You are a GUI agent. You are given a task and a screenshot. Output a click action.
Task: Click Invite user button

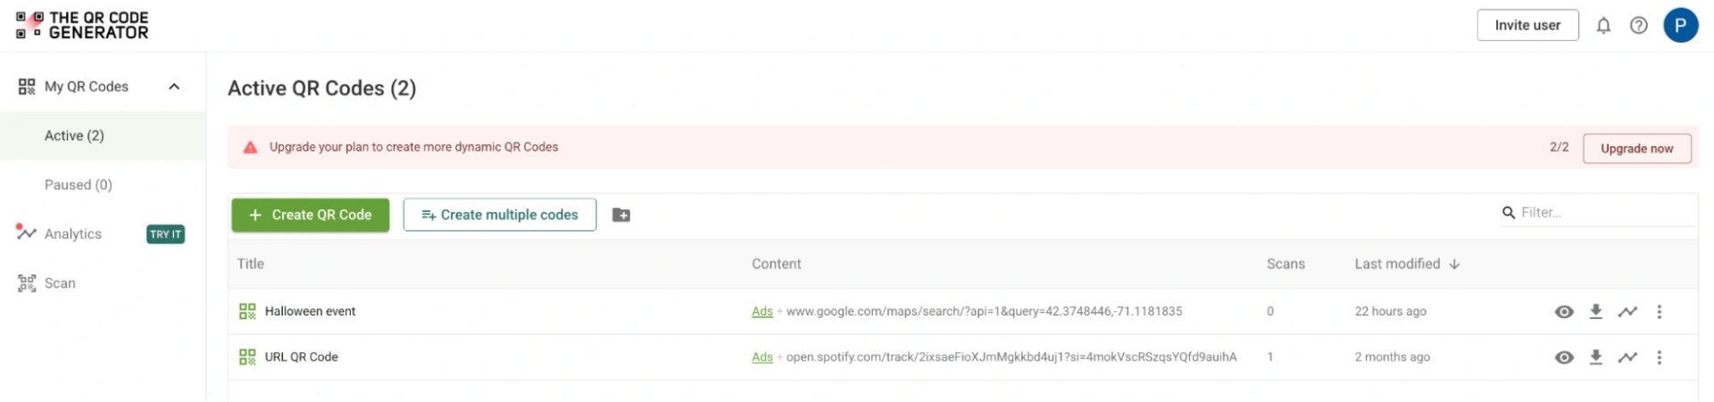[x=1527, y=25]
